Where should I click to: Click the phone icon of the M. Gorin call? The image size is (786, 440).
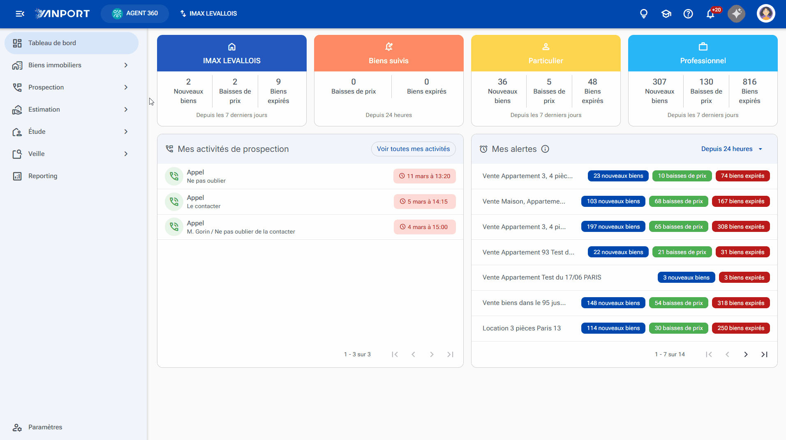[x=174, y=227]
